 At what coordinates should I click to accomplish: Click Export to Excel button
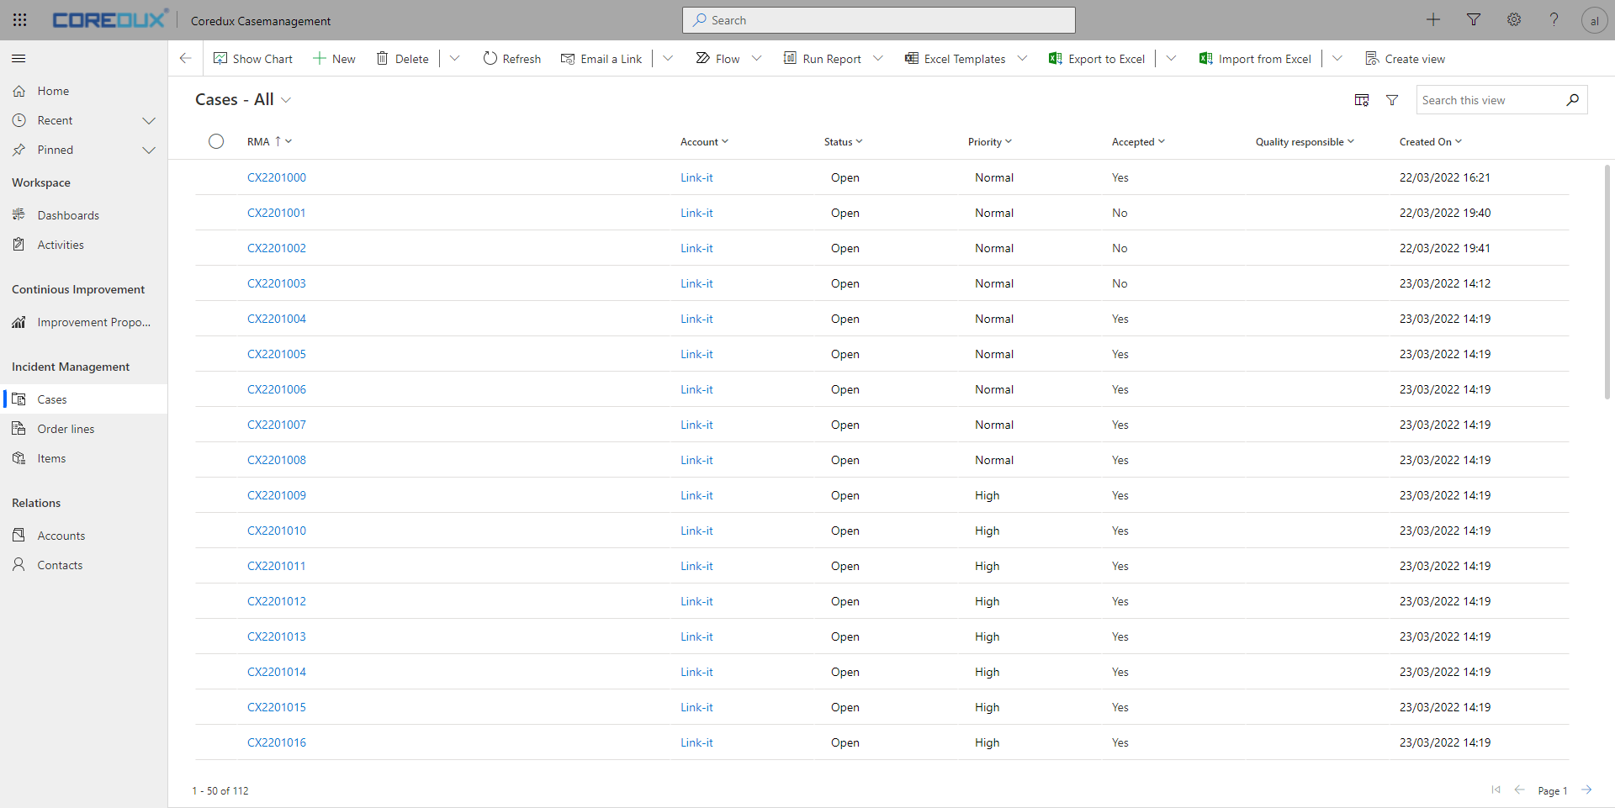point(1097,59)
